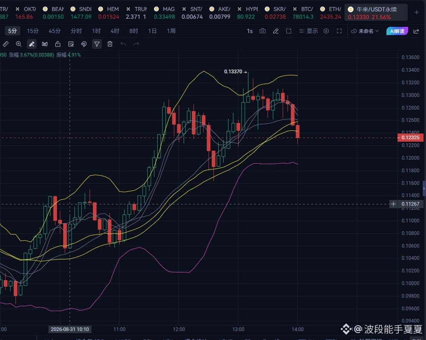Image resolution: width=426 pixels, height=340 pixels.
Task: Undo the last action arrow
Action: 123,44
